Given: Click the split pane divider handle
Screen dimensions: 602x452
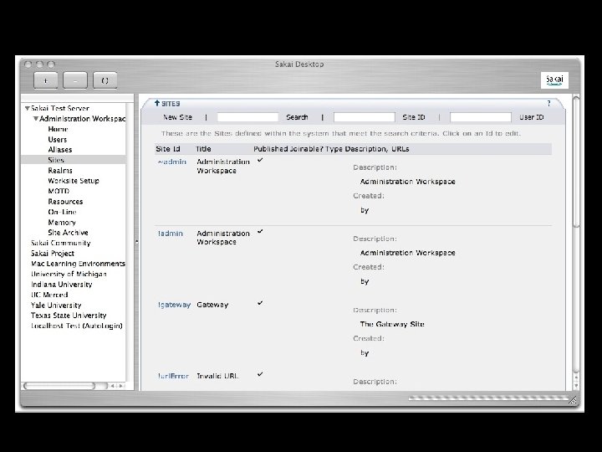Looking at the screenshot, I should (136, 242).
